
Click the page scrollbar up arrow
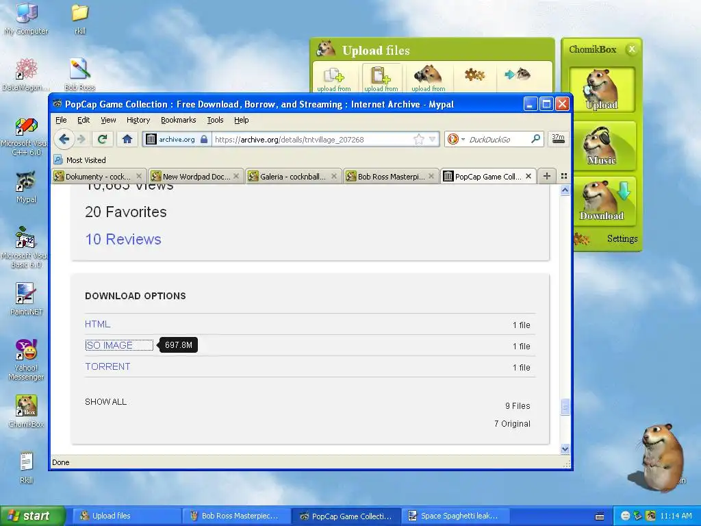[x=565, y=190]
